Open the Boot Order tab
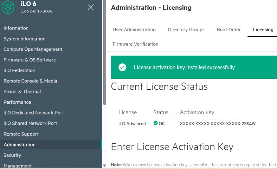 [x=229, y=29]
